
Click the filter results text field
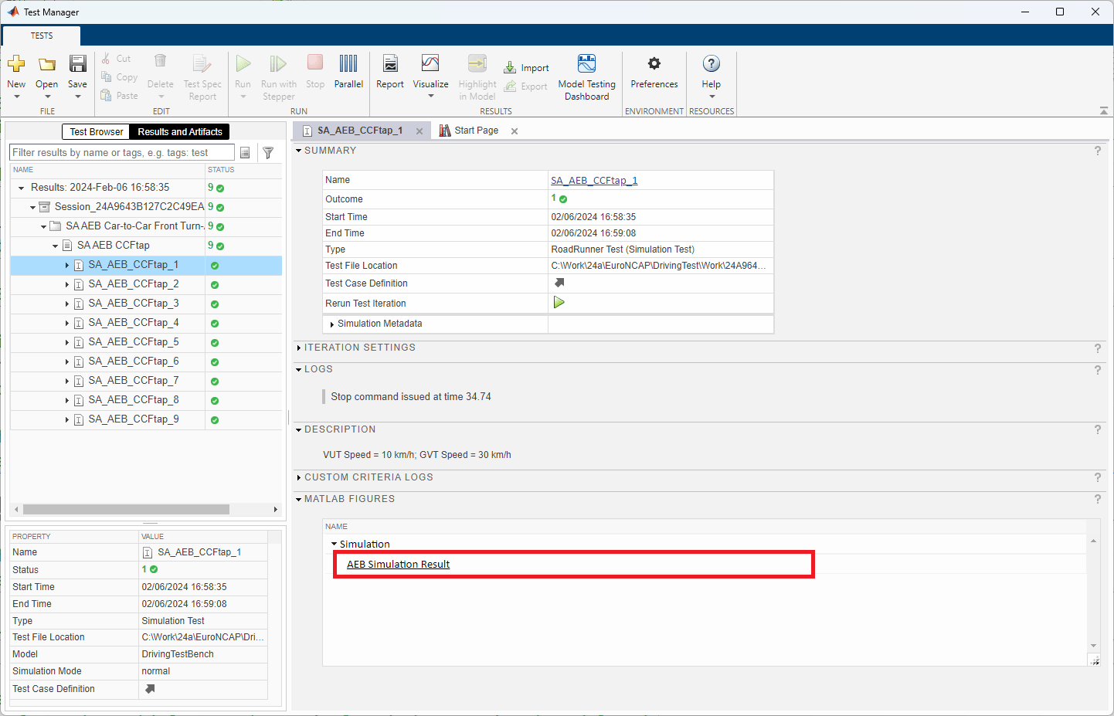pos(121,153)
